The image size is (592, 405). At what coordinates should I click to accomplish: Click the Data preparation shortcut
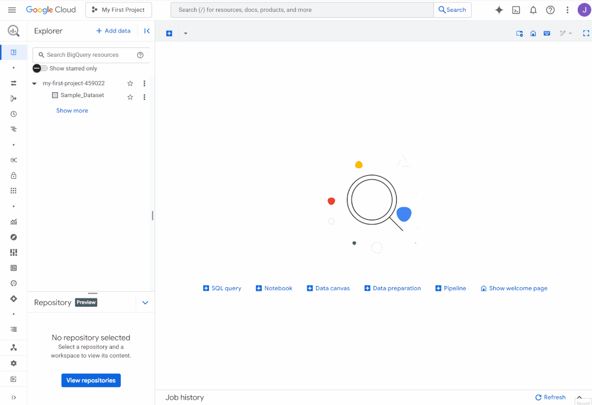[392, 288]
